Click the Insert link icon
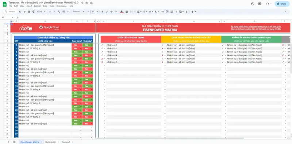 [163, 12]
